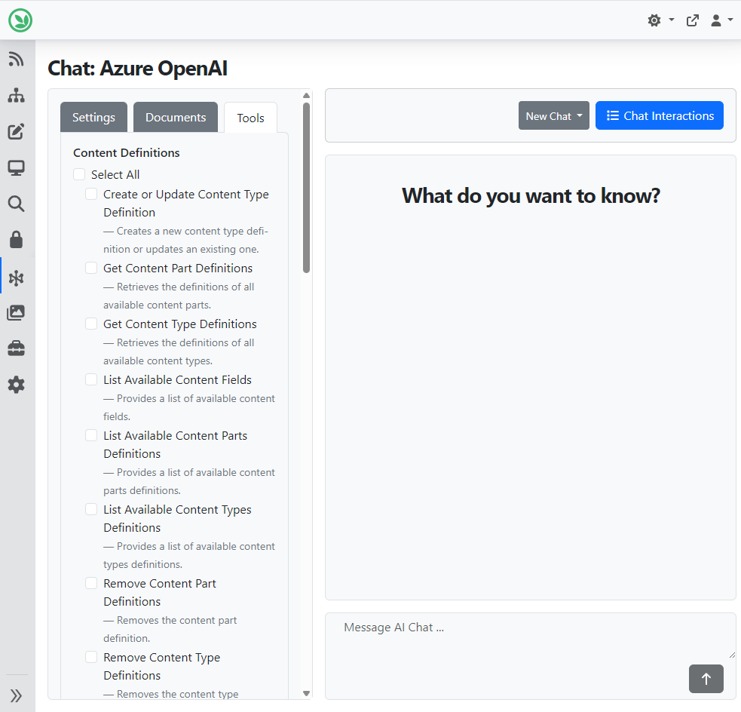The width and height of the screenshot is (741, 712).
Task: Open the theme gear menu in top bar
Action: pos(660,20)
